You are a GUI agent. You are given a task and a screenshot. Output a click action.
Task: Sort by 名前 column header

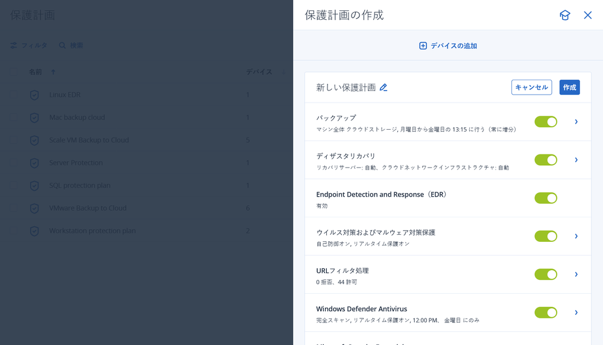pyautogui.click(x=36, y=72)
